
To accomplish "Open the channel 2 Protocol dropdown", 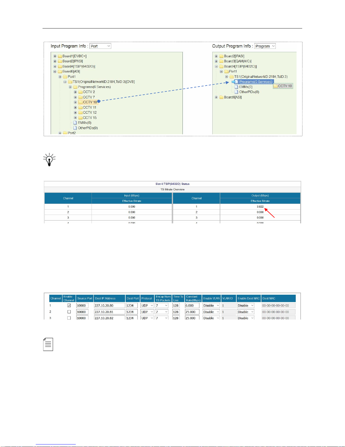I will (x=147, y=312).
